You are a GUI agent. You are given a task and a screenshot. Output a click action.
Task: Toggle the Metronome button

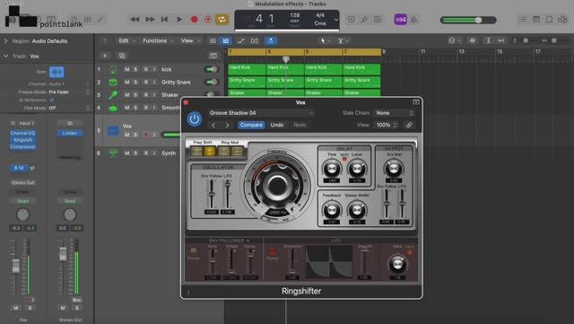click(414, 20)
